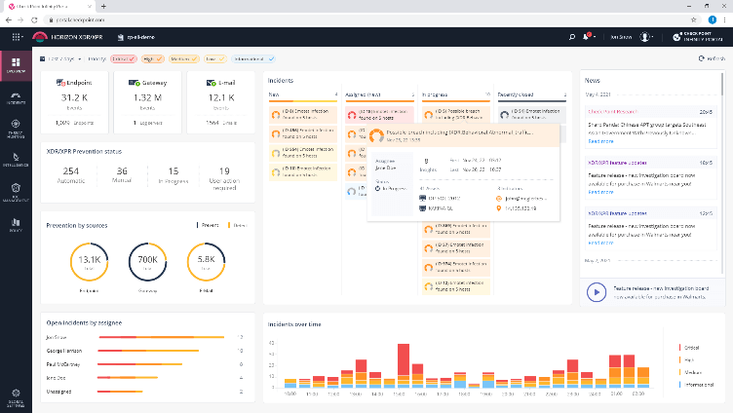Click the Endpoint card icon
The width and height of the screenshot is (733, 413).
[x=60, y=83]
